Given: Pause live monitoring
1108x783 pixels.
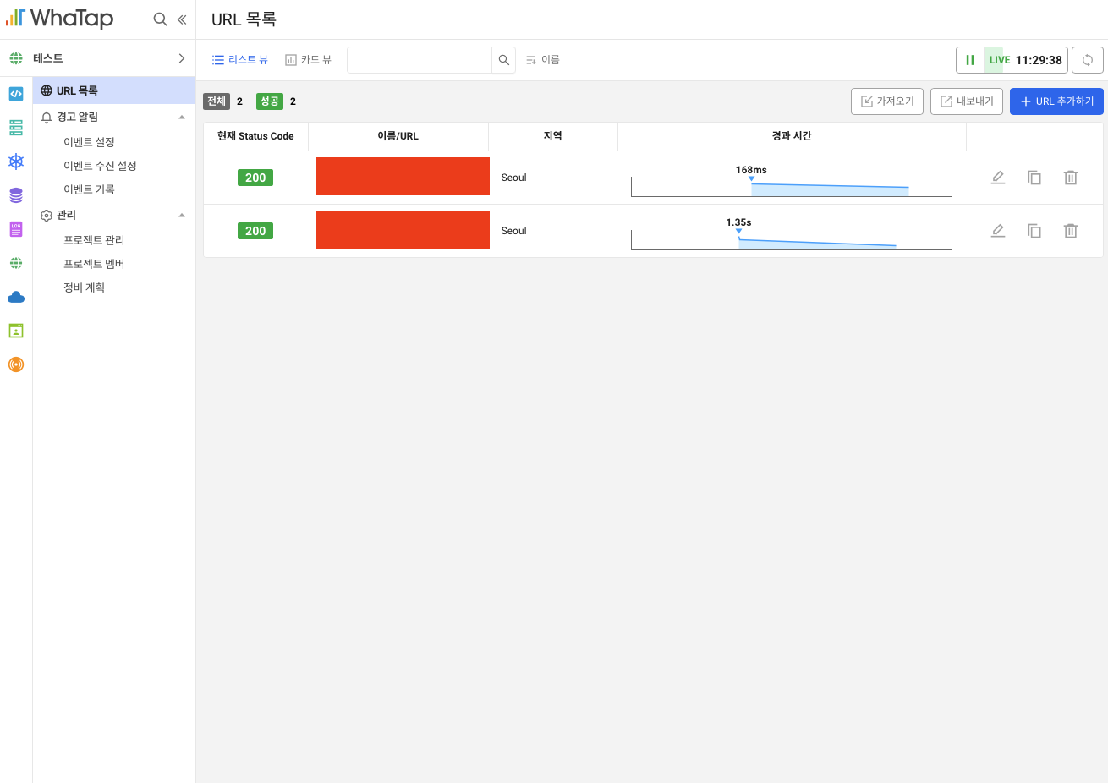Looking at the screenshot, I should (x=970, y=60).
